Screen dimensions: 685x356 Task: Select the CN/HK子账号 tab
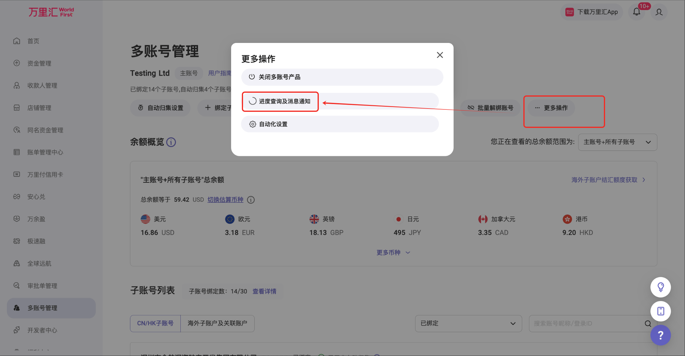click(155, 324)
